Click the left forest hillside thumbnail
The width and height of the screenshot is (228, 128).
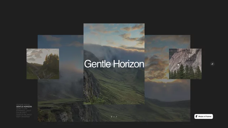(x=43, y=64)
